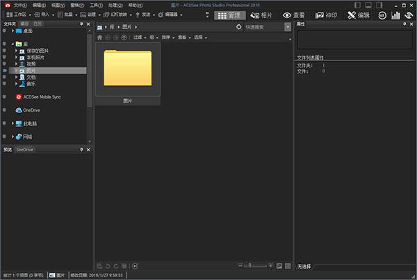Screen dimensions: 417x280
Task: Open the 排序 sort dropdown
Action: click(x=167, y=37)
